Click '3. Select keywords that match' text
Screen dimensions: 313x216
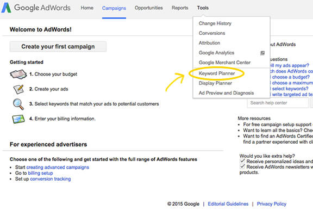click(x=94, y=104)
